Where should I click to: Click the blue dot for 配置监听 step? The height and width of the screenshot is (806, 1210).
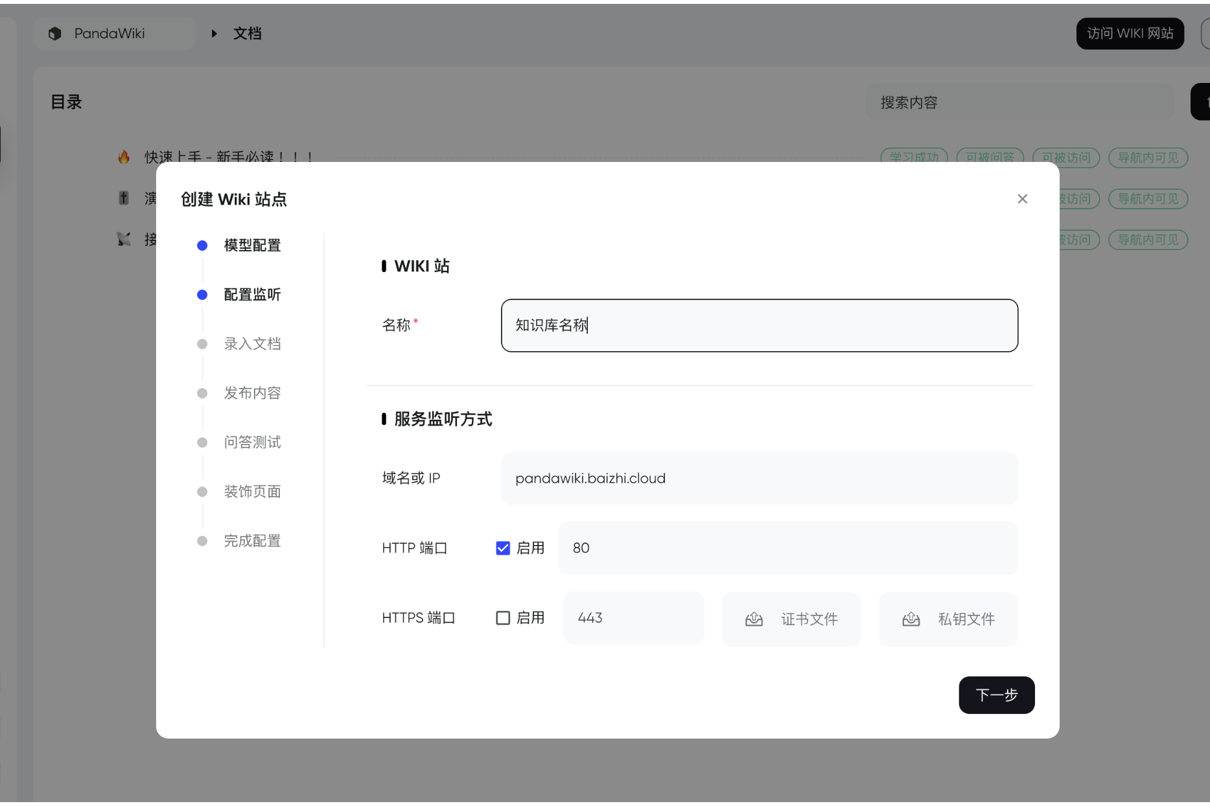(202, 295)
